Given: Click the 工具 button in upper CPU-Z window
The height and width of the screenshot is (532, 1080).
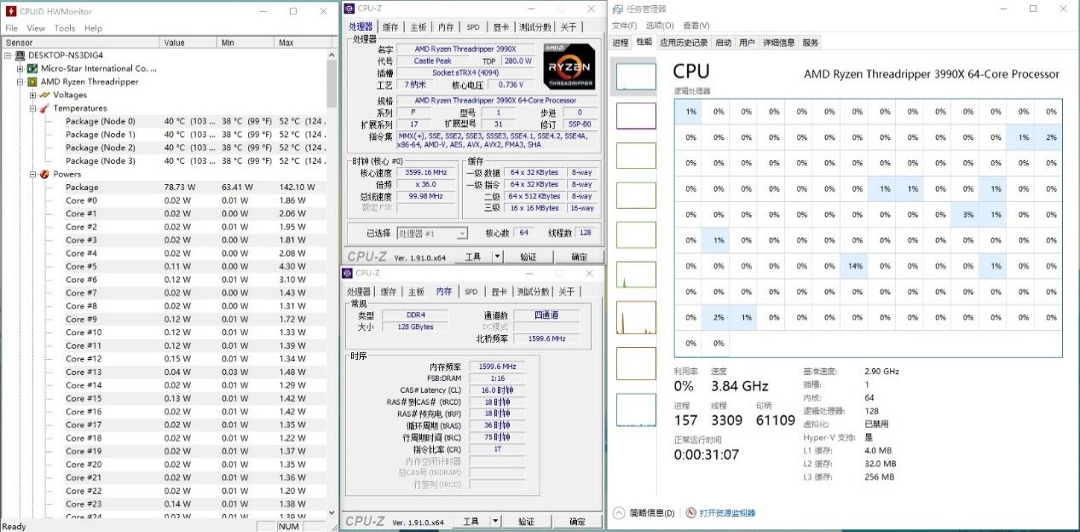Looking at the screenshot, I should [x=473, y=257].
